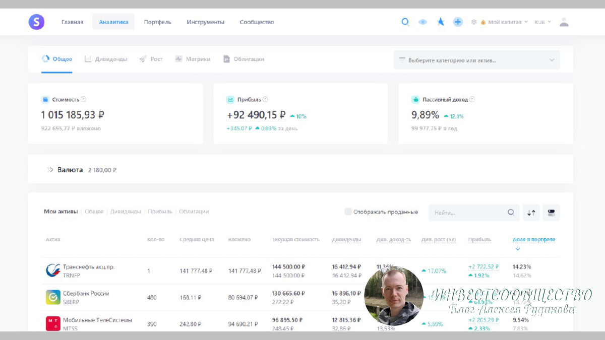Select the Облигации table view link

point(194,212)
